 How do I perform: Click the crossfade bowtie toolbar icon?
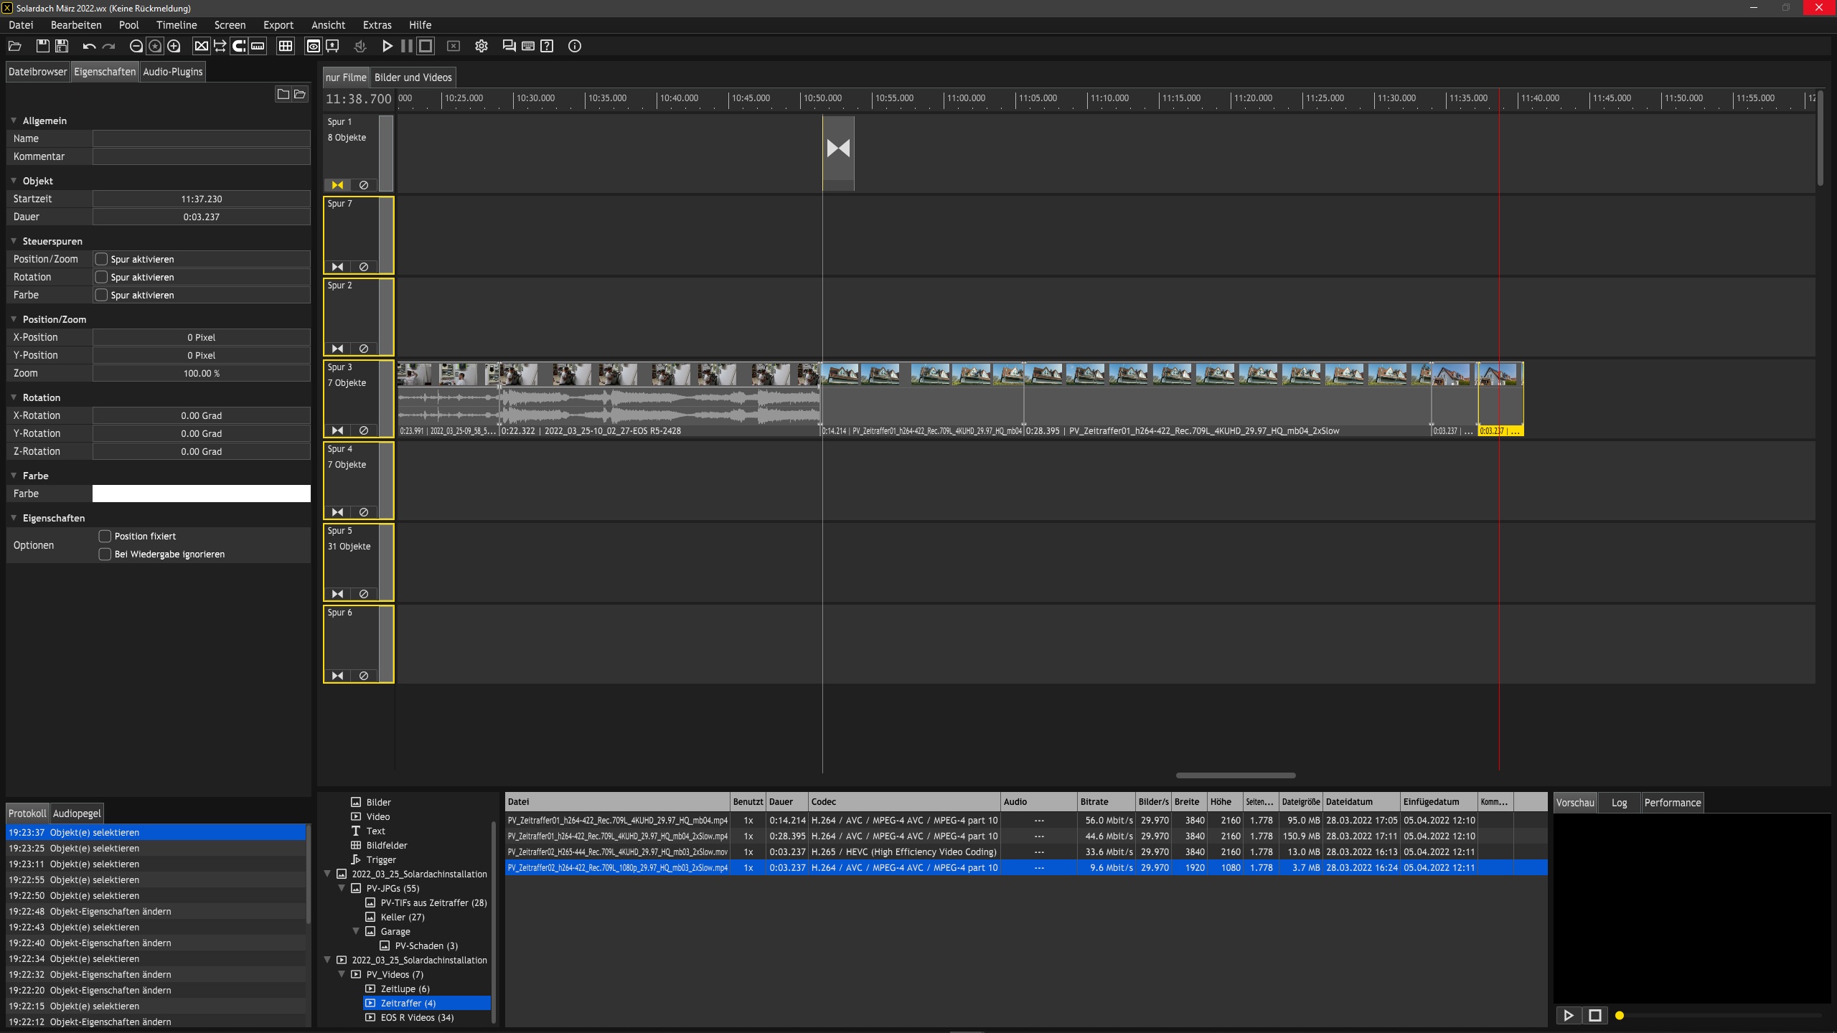click(202, 46)
